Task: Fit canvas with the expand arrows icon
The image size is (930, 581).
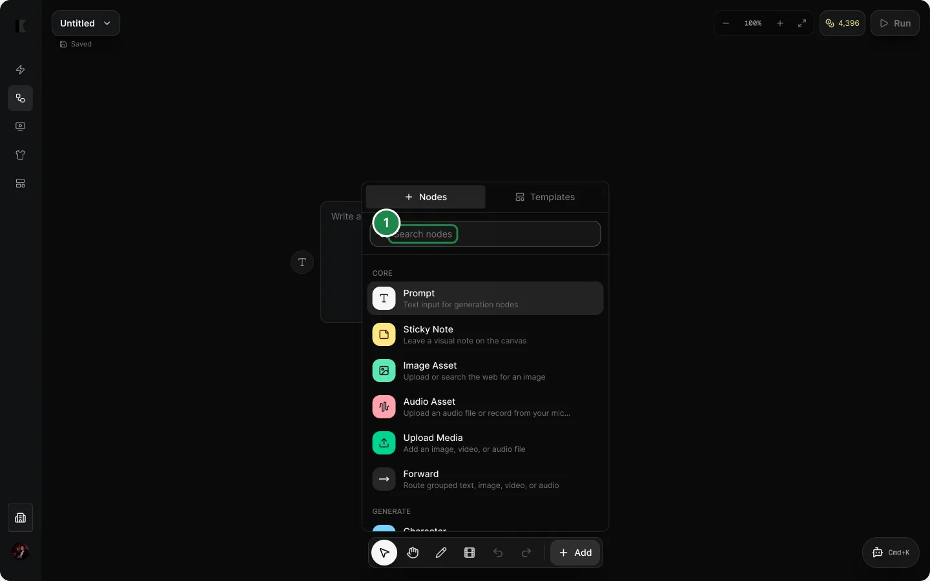Action: coord(802,23)
